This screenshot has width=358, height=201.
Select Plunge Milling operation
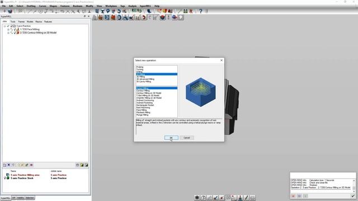143,115
